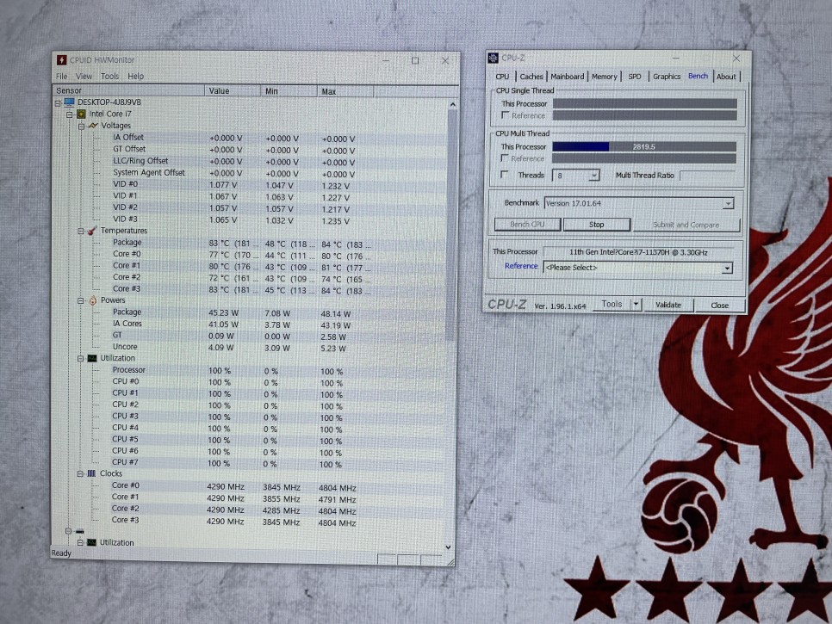Click the Tools button in CPU-Z

(612, 305)
